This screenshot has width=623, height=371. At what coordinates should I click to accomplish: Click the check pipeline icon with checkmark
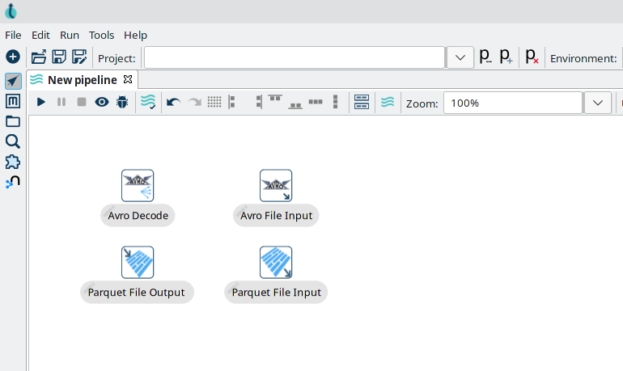(148, 103)
